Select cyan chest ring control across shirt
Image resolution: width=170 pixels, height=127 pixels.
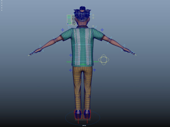(82, 45)
